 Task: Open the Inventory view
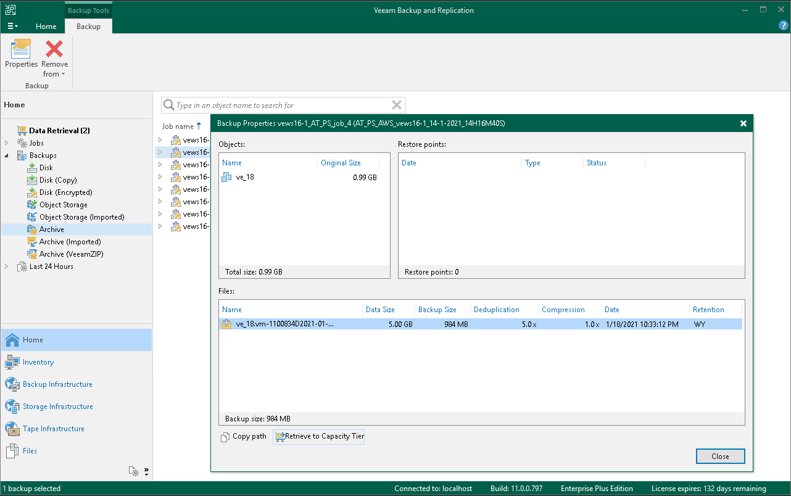(x=38, y=362)
